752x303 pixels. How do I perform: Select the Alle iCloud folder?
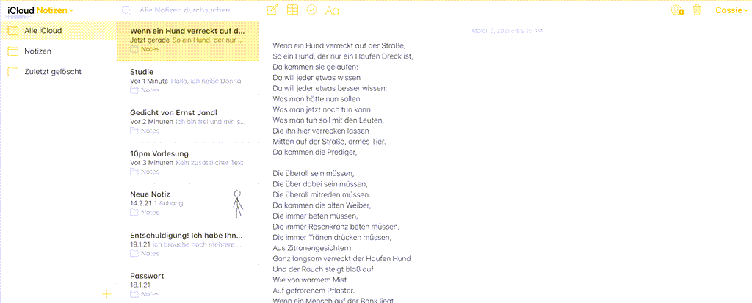[x=58, y=31]
